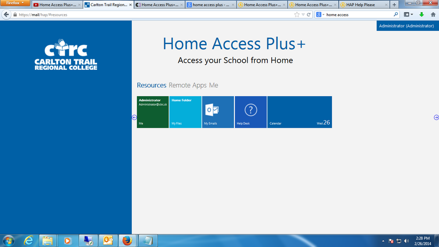The width and height of the screenshot is (439, 247).
Task: Close the HAP Help Please tab
Action: [x=386, y=5]
